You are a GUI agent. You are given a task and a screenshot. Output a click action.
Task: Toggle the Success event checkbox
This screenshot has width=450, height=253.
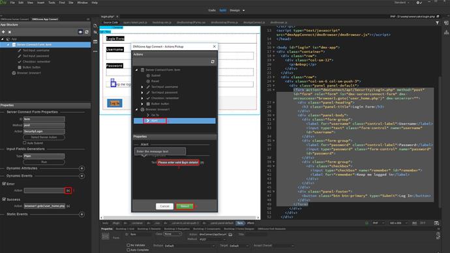pyautogui.click(x=4, y=199)
